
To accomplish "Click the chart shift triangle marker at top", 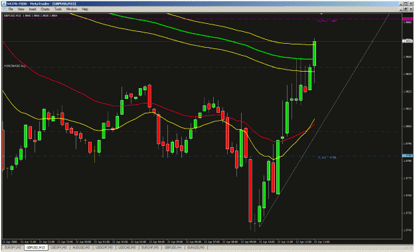I will point(321,14).
